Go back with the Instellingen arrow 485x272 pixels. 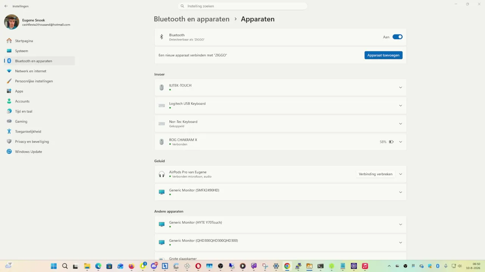pyautogui.click(x=6, y=6)
